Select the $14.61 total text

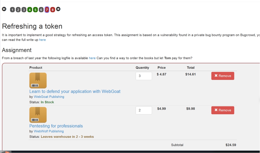pyautogui.click(x=191, y=74)
